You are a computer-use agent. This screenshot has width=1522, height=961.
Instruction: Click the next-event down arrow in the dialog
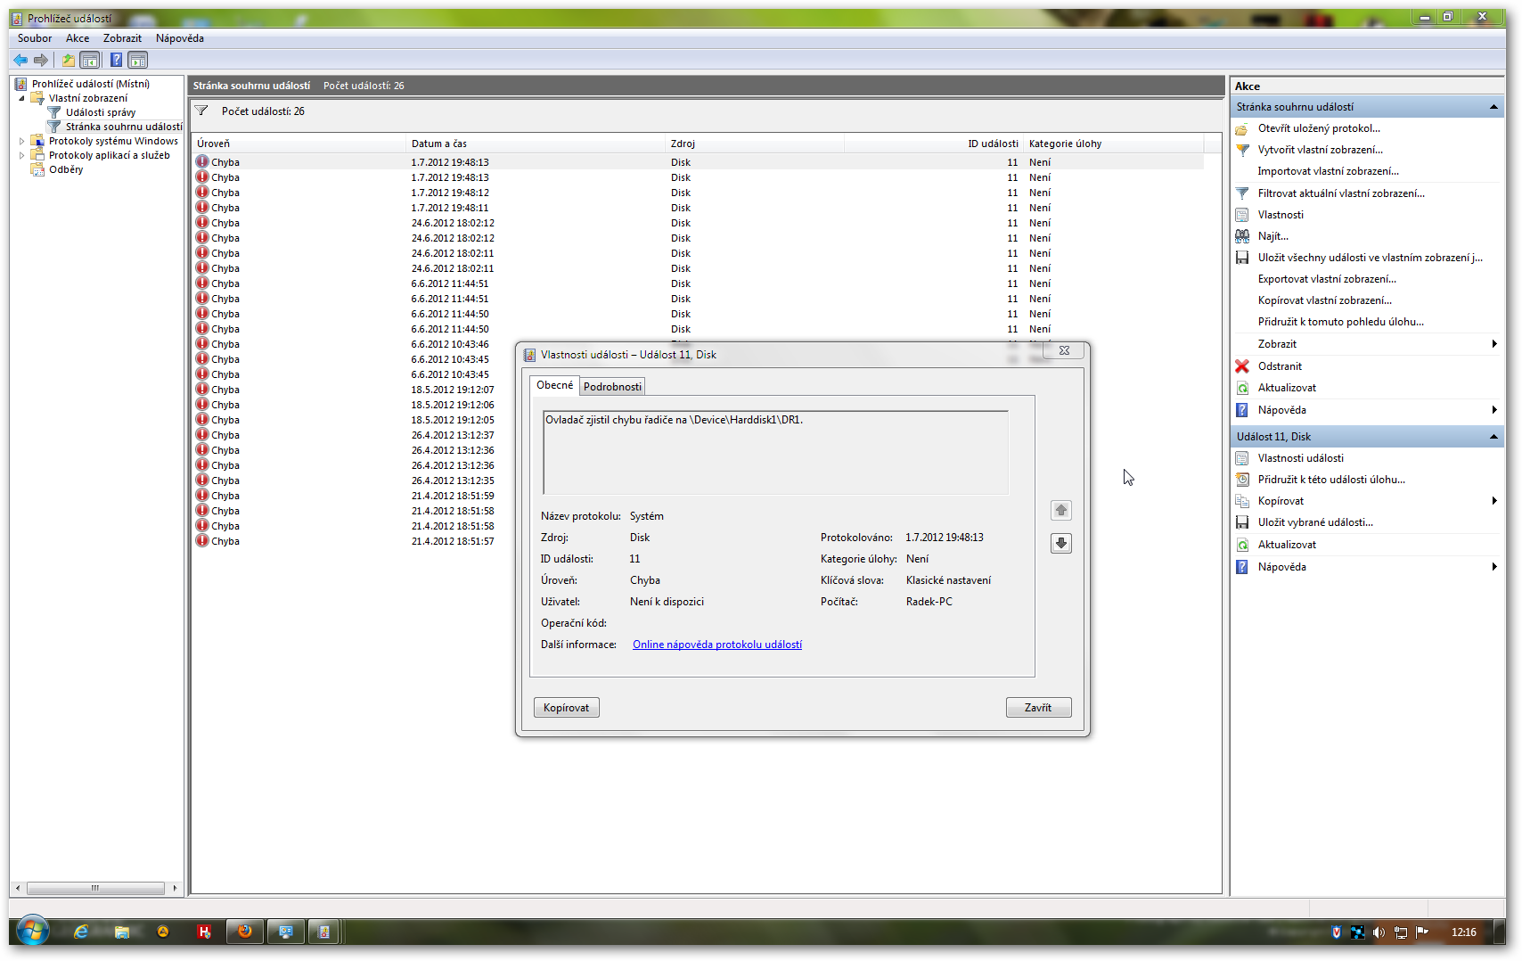click(1060, 543)
